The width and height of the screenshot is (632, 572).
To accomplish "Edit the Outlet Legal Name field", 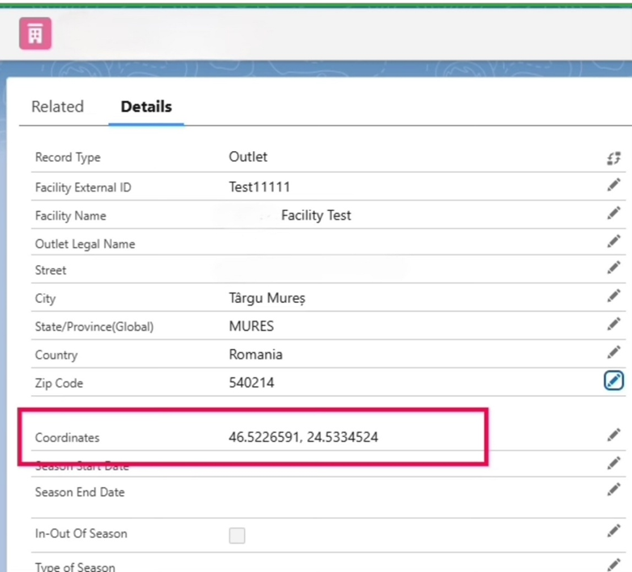I will (613, 242).
